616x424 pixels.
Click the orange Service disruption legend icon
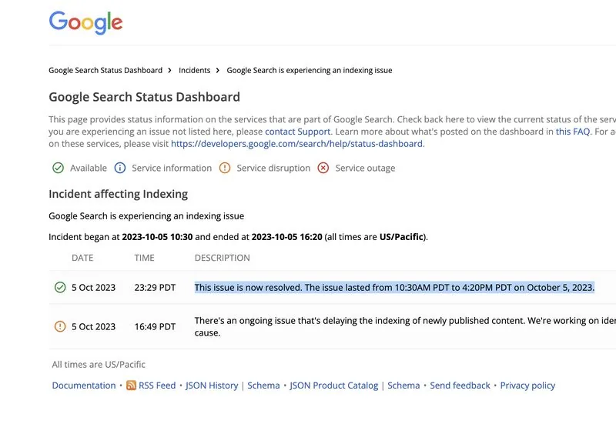pos(225,168)
